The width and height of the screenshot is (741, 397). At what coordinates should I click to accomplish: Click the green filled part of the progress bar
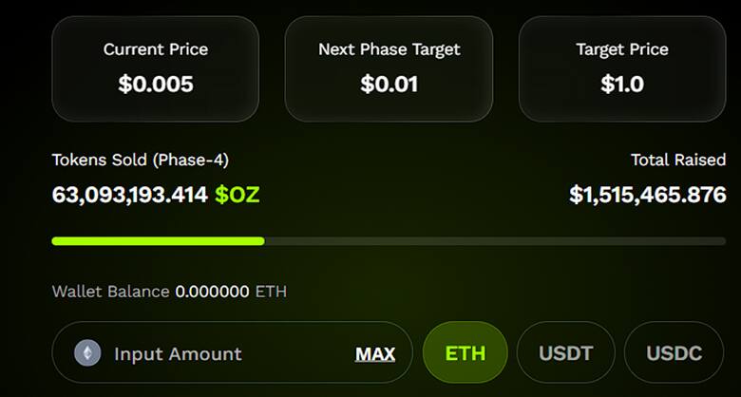[158, 241]
